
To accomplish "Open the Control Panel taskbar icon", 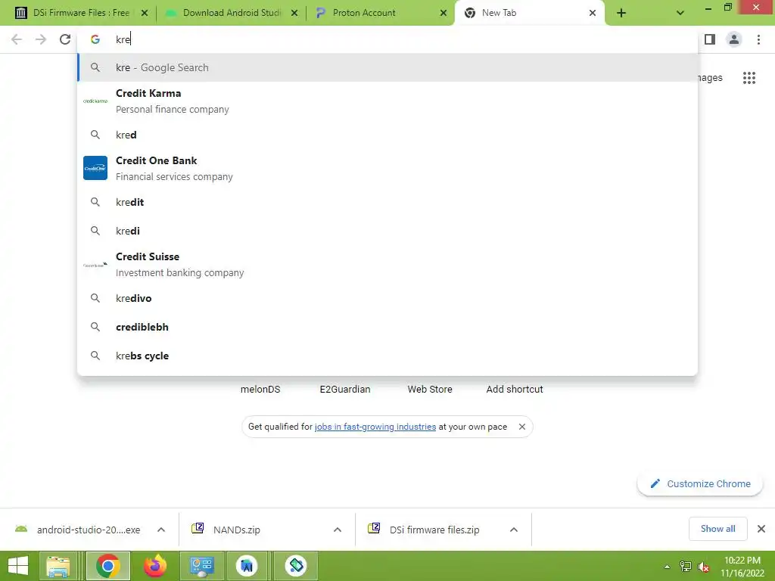I will (201, 566).
